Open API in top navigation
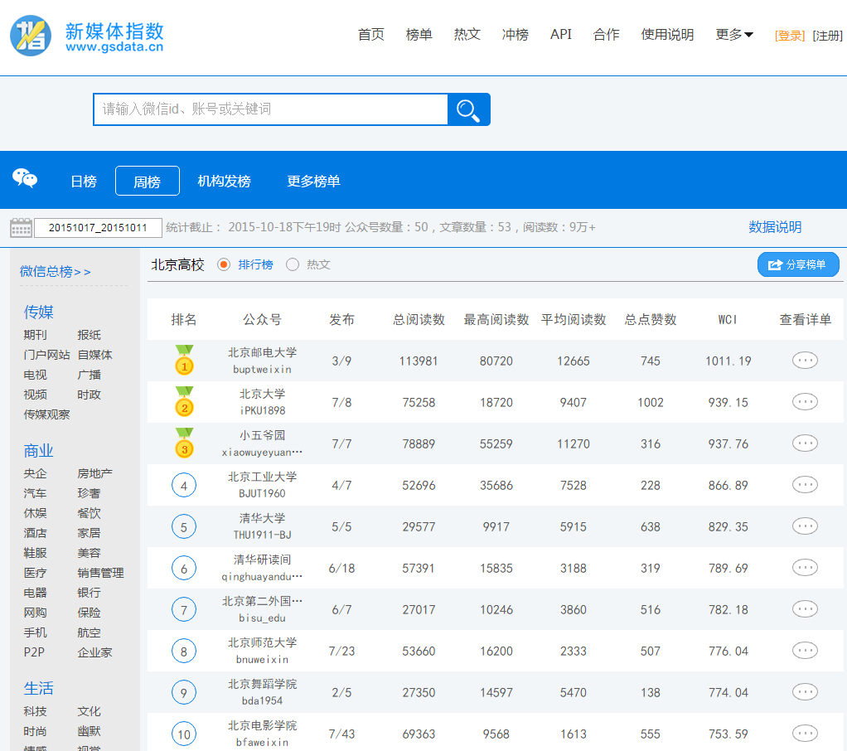Screen dimensions: 847x751 (x=561, y=35)
